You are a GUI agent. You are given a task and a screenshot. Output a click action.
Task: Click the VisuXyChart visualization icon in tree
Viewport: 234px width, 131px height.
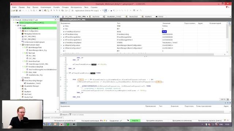point(23,97)
